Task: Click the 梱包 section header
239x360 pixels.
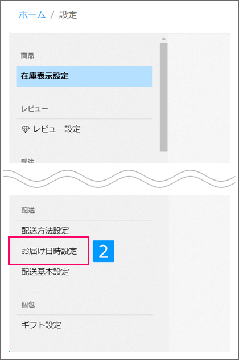Action: pyautogui.click(x=28, y=305)
